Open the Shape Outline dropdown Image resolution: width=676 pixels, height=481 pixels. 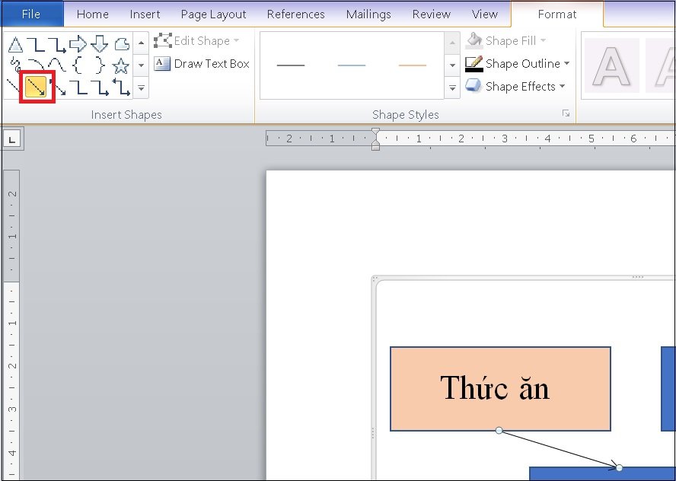518,64
